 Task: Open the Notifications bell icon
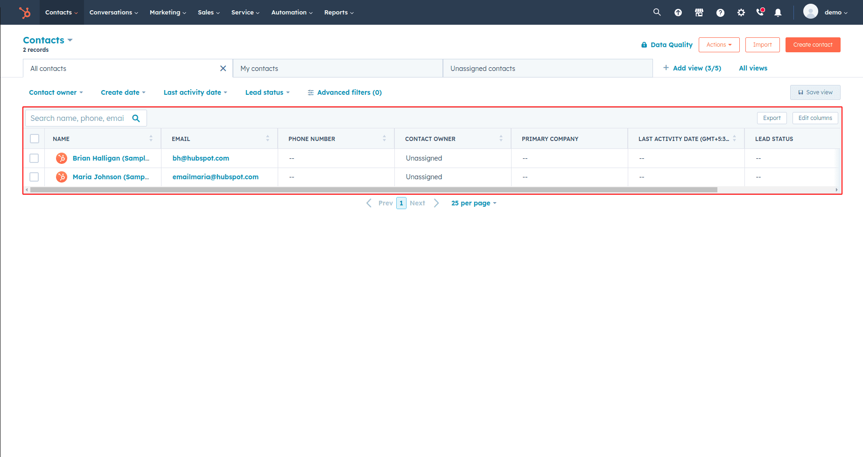tap(778, 13)
